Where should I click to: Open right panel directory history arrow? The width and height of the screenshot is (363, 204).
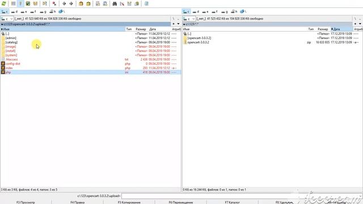[360, 24]
